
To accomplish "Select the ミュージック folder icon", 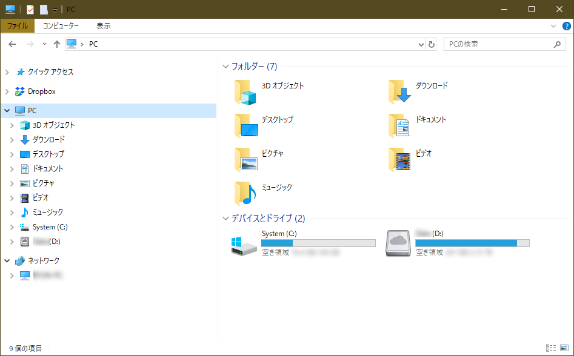I will [245, 194].
